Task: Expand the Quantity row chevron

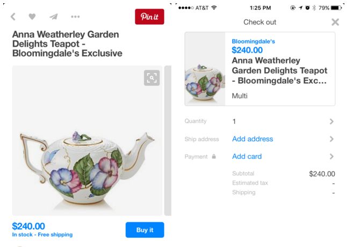Action: [332, 121]
